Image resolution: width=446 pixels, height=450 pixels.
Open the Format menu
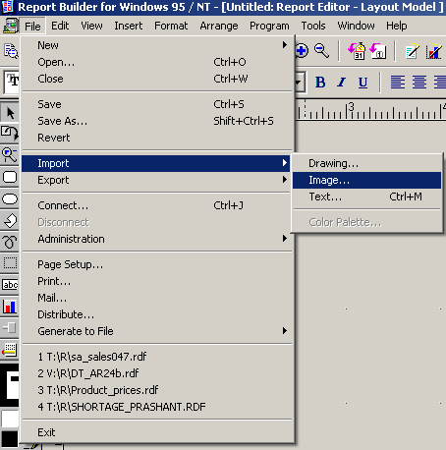coord(171,26)
